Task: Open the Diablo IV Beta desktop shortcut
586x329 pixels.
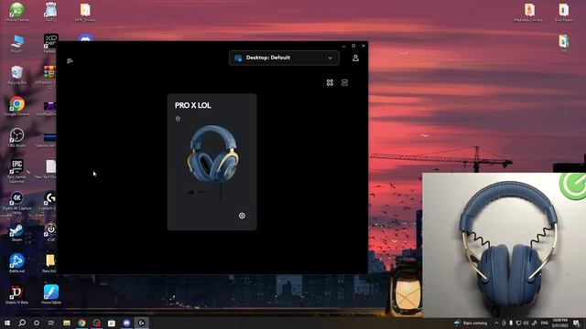Action: pos(16,294)
